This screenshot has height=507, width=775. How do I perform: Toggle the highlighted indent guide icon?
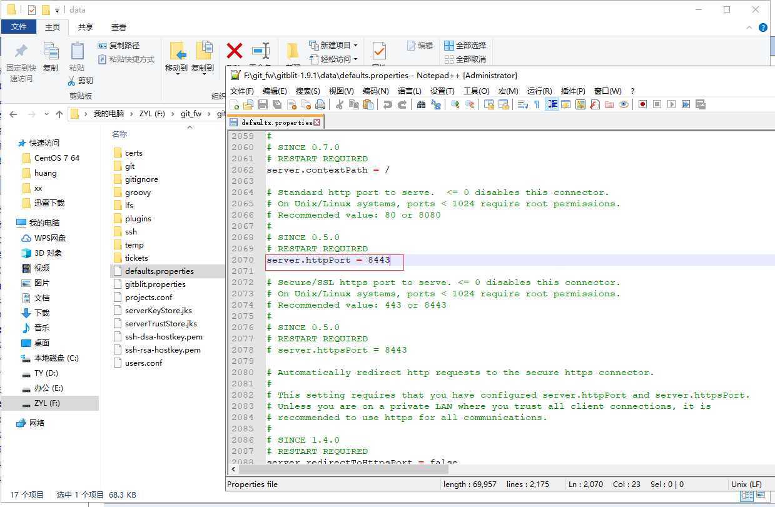click(552, 104)
